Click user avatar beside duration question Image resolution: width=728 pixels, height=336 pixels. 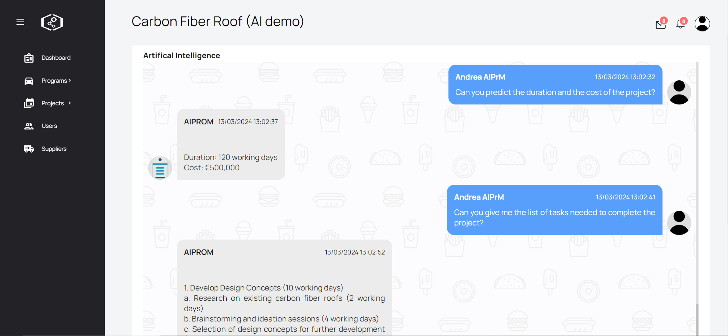(679, 92)
